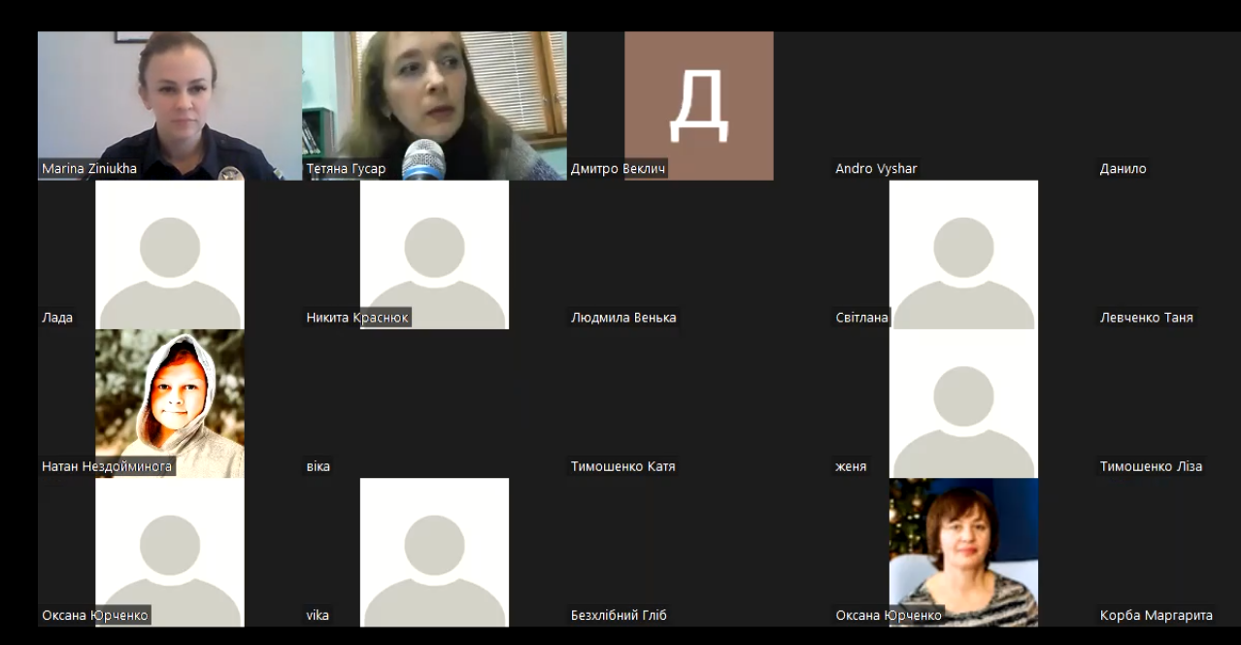Click Никита Краснюк's blank profile avatar
1241x645 pixels.
click(434, 255)
